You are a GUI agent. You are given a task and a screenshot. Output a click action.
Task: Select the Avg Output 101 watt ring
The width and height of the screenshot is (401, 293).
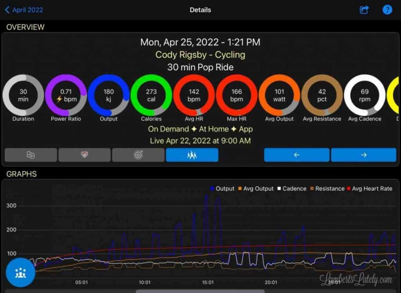(279, 95)
